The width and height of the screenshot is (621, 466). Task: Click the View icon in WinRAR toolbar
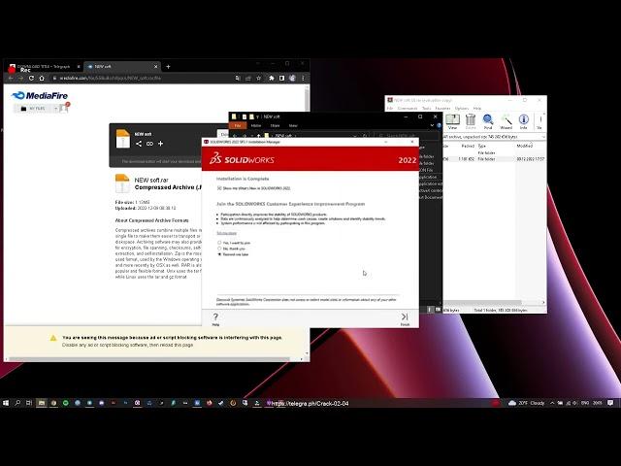452,121
